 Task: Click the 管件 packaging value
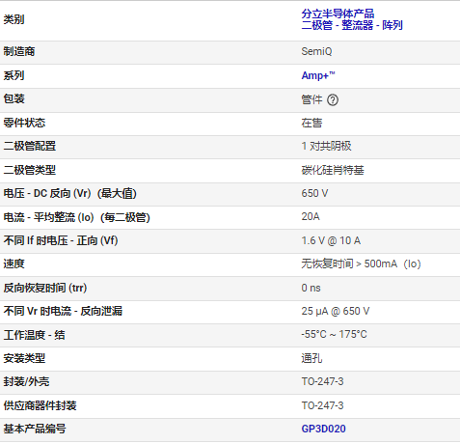(x=311, y=99)
